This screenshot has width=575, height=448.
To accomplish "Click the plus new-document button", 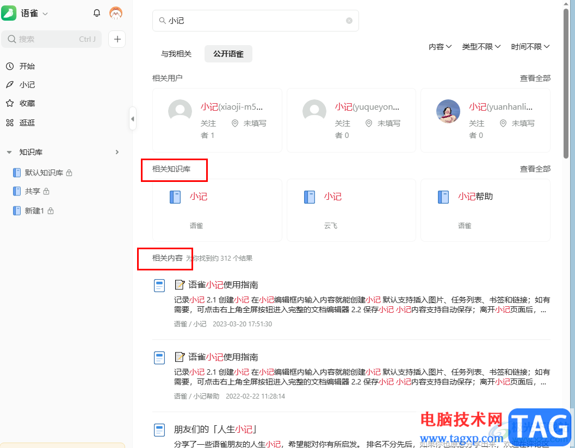I will (117, 39).
